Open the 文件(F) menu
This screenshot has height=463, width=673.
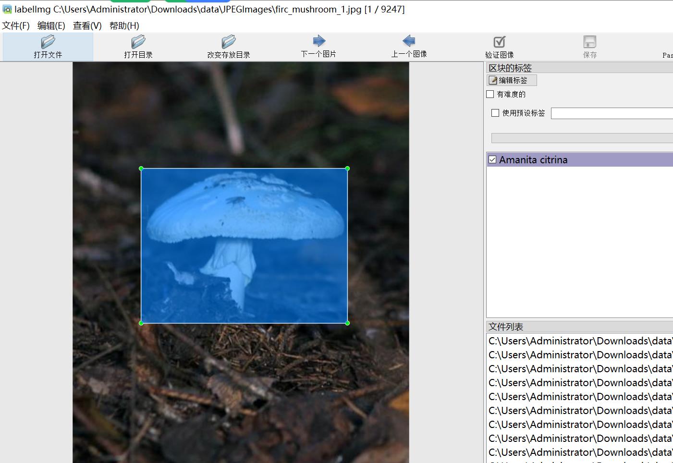click(x=16, y=25)
